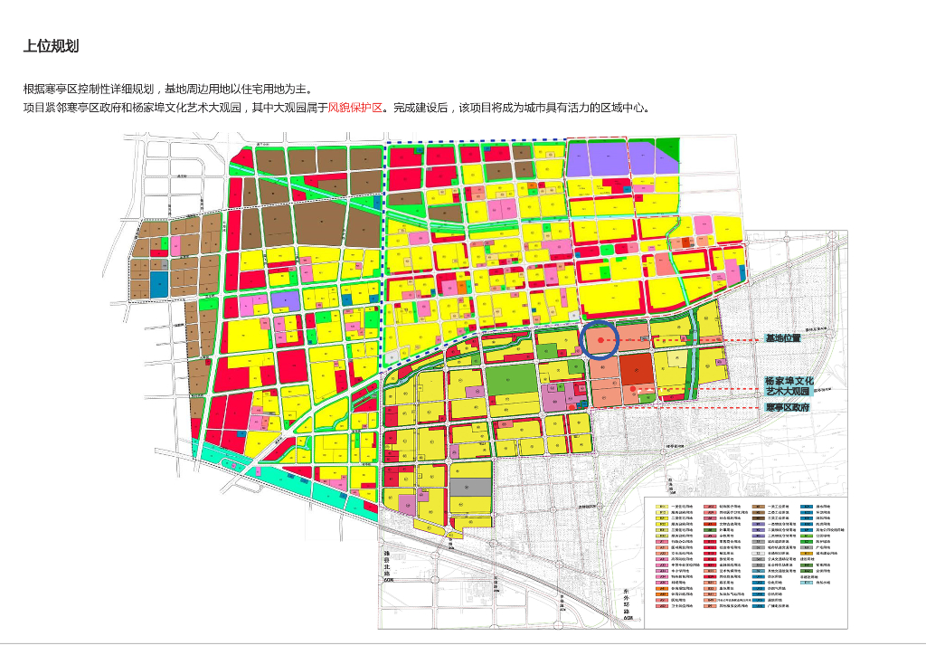This screenshot has height=655, width=926.
Task: Click the blue circle marking the base location
Action: tap(600, 339)
